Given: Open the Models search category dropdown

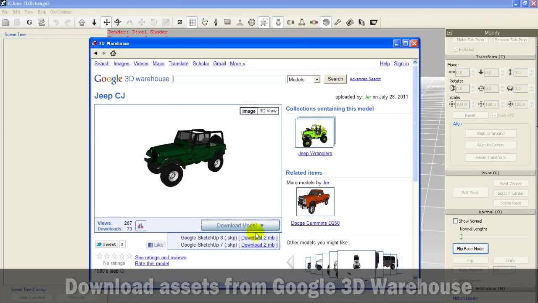Looking at the screenshot, I should (x=303, y=79).
